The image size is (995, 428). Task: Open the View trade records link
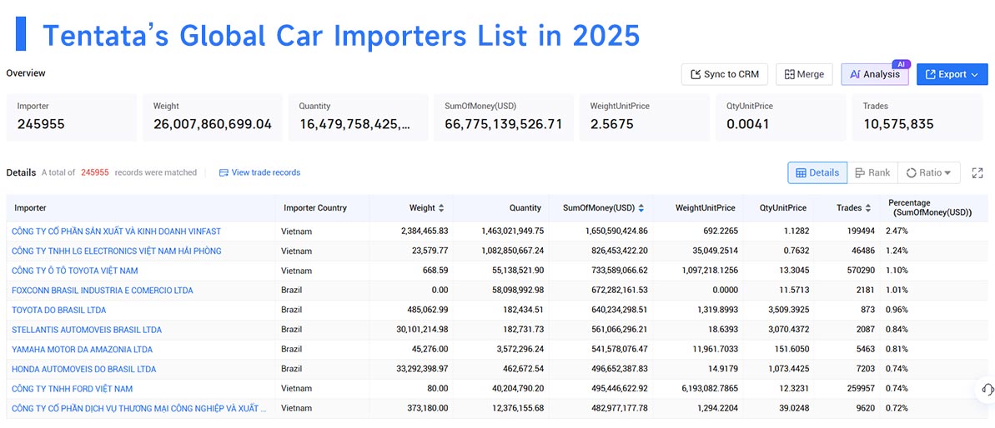click(x=259, y=172)
